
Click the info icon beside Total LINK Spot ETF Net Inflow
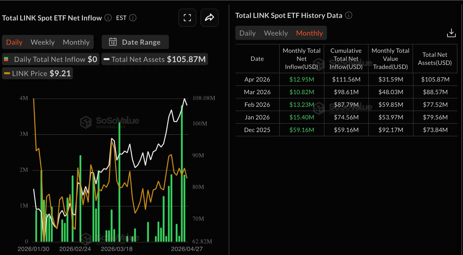coord(108,18)
